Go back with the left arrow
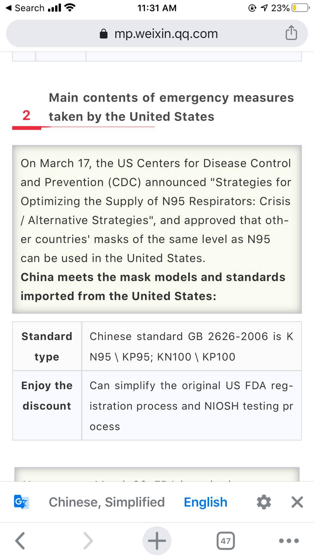The width and height of the screenshot is (314, 559). point(20,540)
